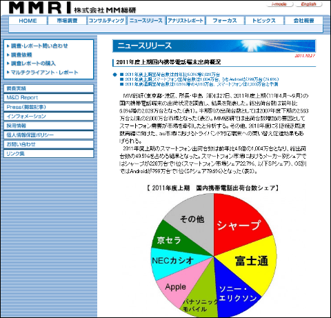Click the pie chart title text
The image size is (331, 318).
coord(213,188)
